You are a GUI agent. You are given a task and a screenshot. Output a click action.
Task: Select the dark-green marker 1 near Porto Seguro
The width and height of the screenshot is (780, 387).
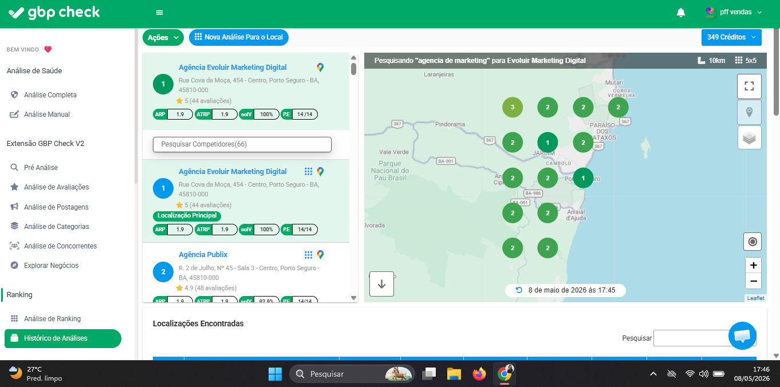click(583, 178)
